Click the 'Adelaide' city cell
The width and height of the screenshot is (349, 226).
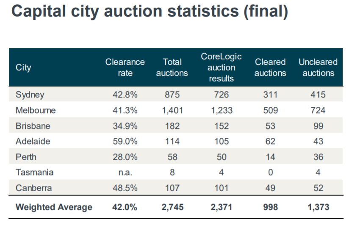point(33,142)
